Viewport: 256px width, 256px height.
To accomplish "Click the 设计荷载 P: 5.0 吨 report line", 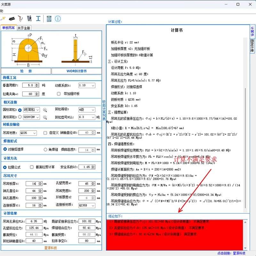I will pos(126,68).
